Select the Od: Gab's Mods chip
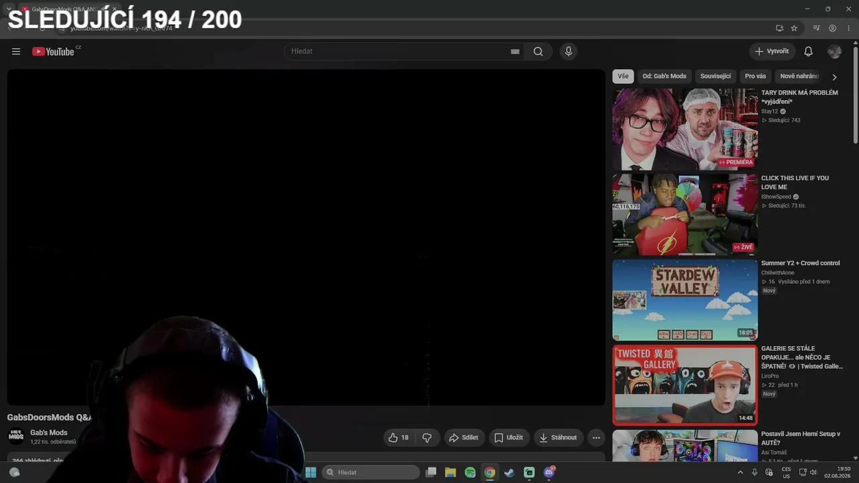 tap(664, 76)
